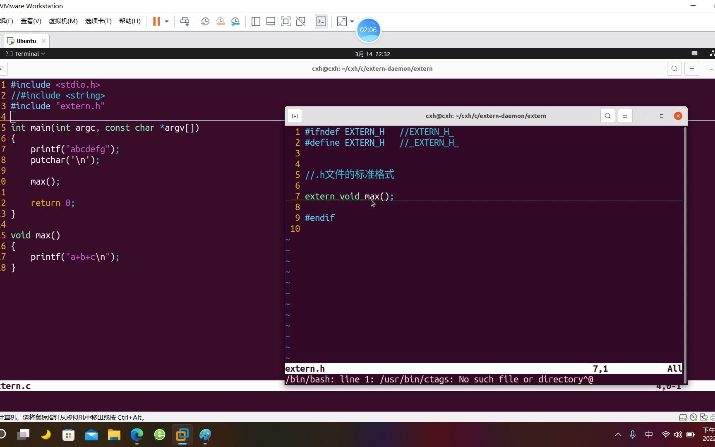Click the blue 02:06 timer bubble
The height and width of the screenshot is (447, 715).
[368, 30]
